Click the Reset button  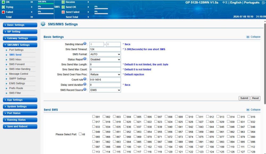click(x=255, y=98)
